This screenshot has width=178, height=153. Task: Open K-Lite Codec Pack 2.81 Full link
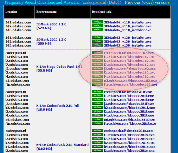click(x=57, y=108)
